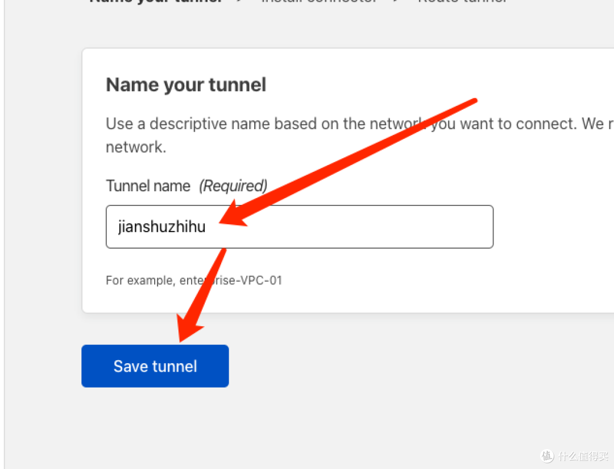The image size is (614, 469).
Task: Click the Save tunnel button
Action: pos(155,366)
